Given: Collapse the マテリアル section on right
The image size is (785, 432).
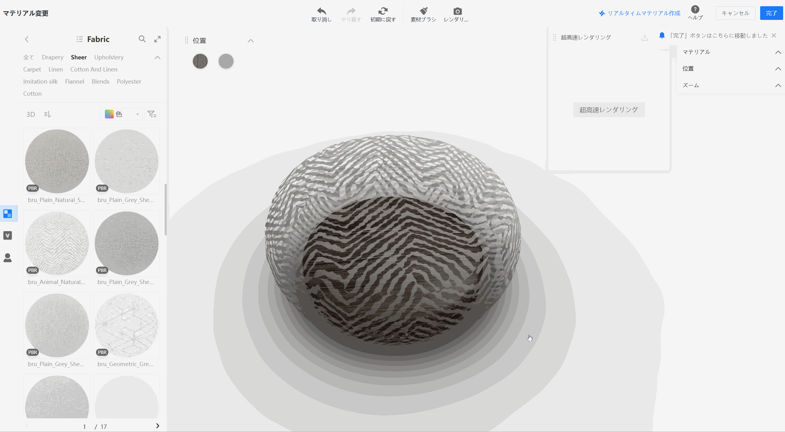Looking at the screenshot, I should pyautogui.click(x=778, y=52).
